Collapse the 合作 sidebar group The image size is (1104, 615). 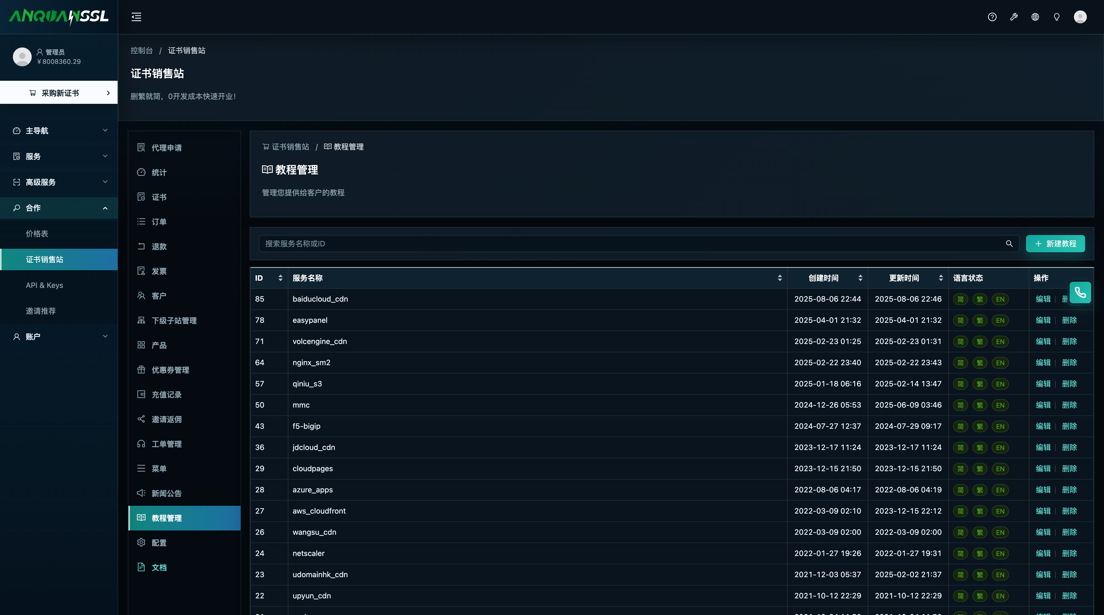[x=59, y=208]
